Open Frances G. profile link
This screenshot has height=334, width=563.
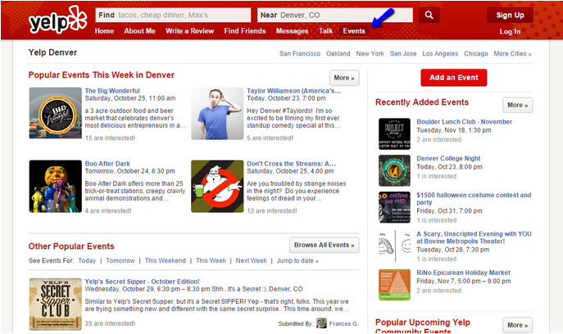343,323
